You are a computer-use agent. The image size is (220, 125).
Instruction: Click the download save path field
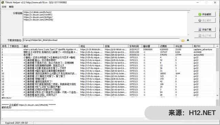[101, 40]
